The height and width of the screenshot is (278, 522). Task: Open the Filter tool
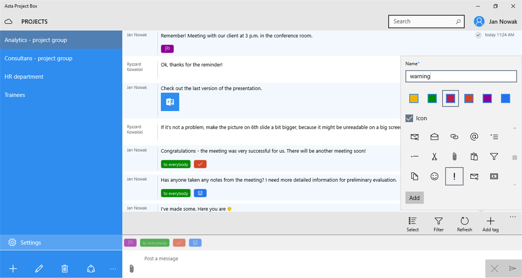pyautogui.click(x=439, y=224)
